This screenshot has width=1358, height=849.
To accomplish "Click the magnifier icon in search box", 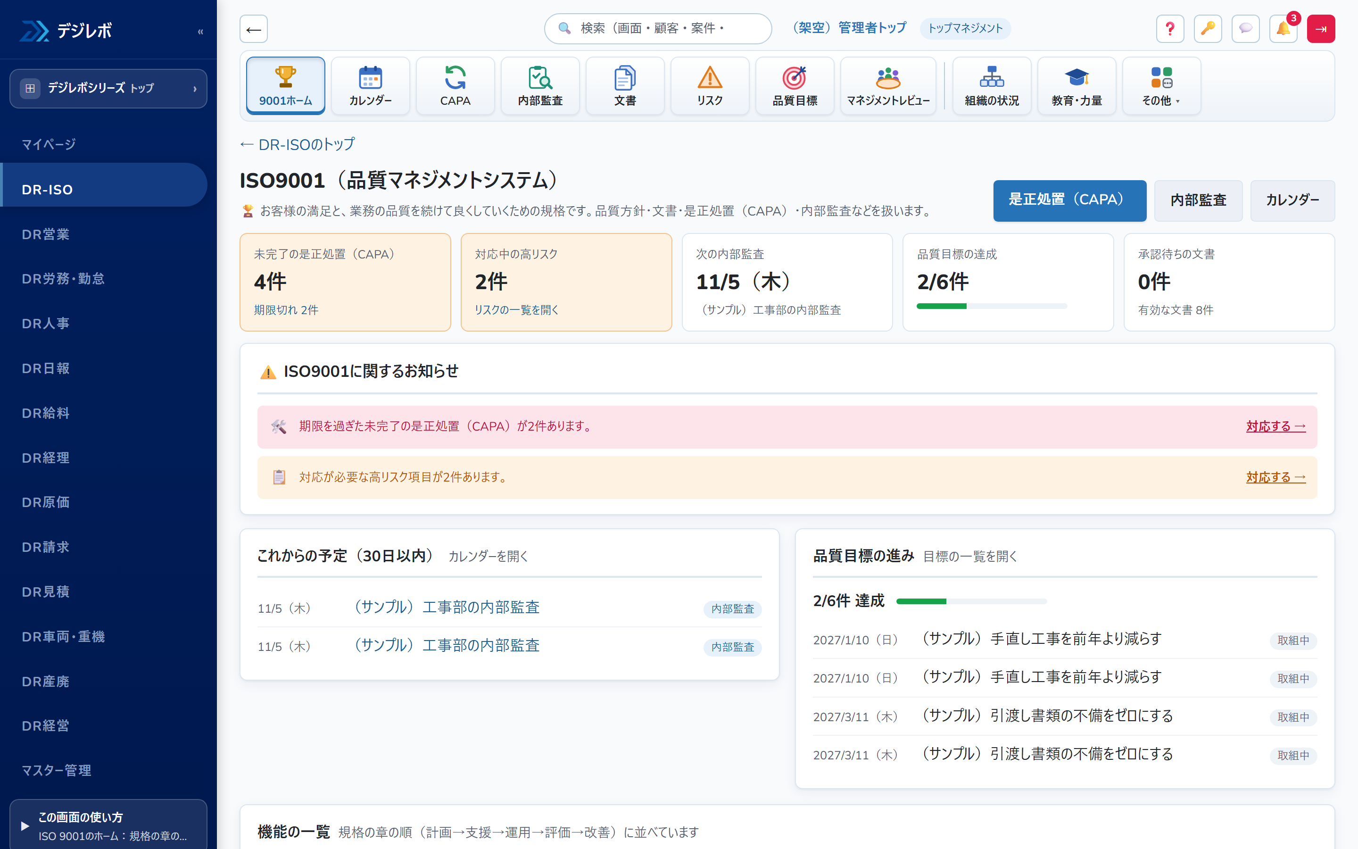I will point(564,28).
